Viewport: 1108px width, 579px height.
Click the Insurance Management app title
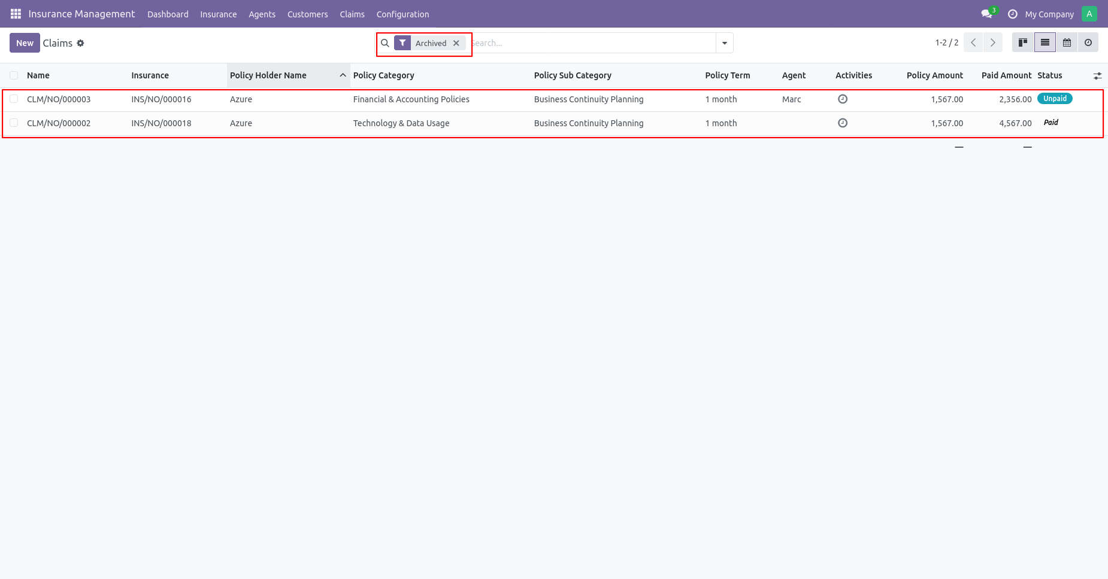click(x=81, y=14)
